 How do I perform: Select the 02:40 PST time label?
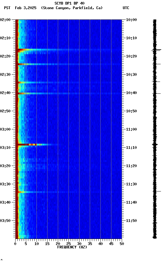click(x=5, y=93)
